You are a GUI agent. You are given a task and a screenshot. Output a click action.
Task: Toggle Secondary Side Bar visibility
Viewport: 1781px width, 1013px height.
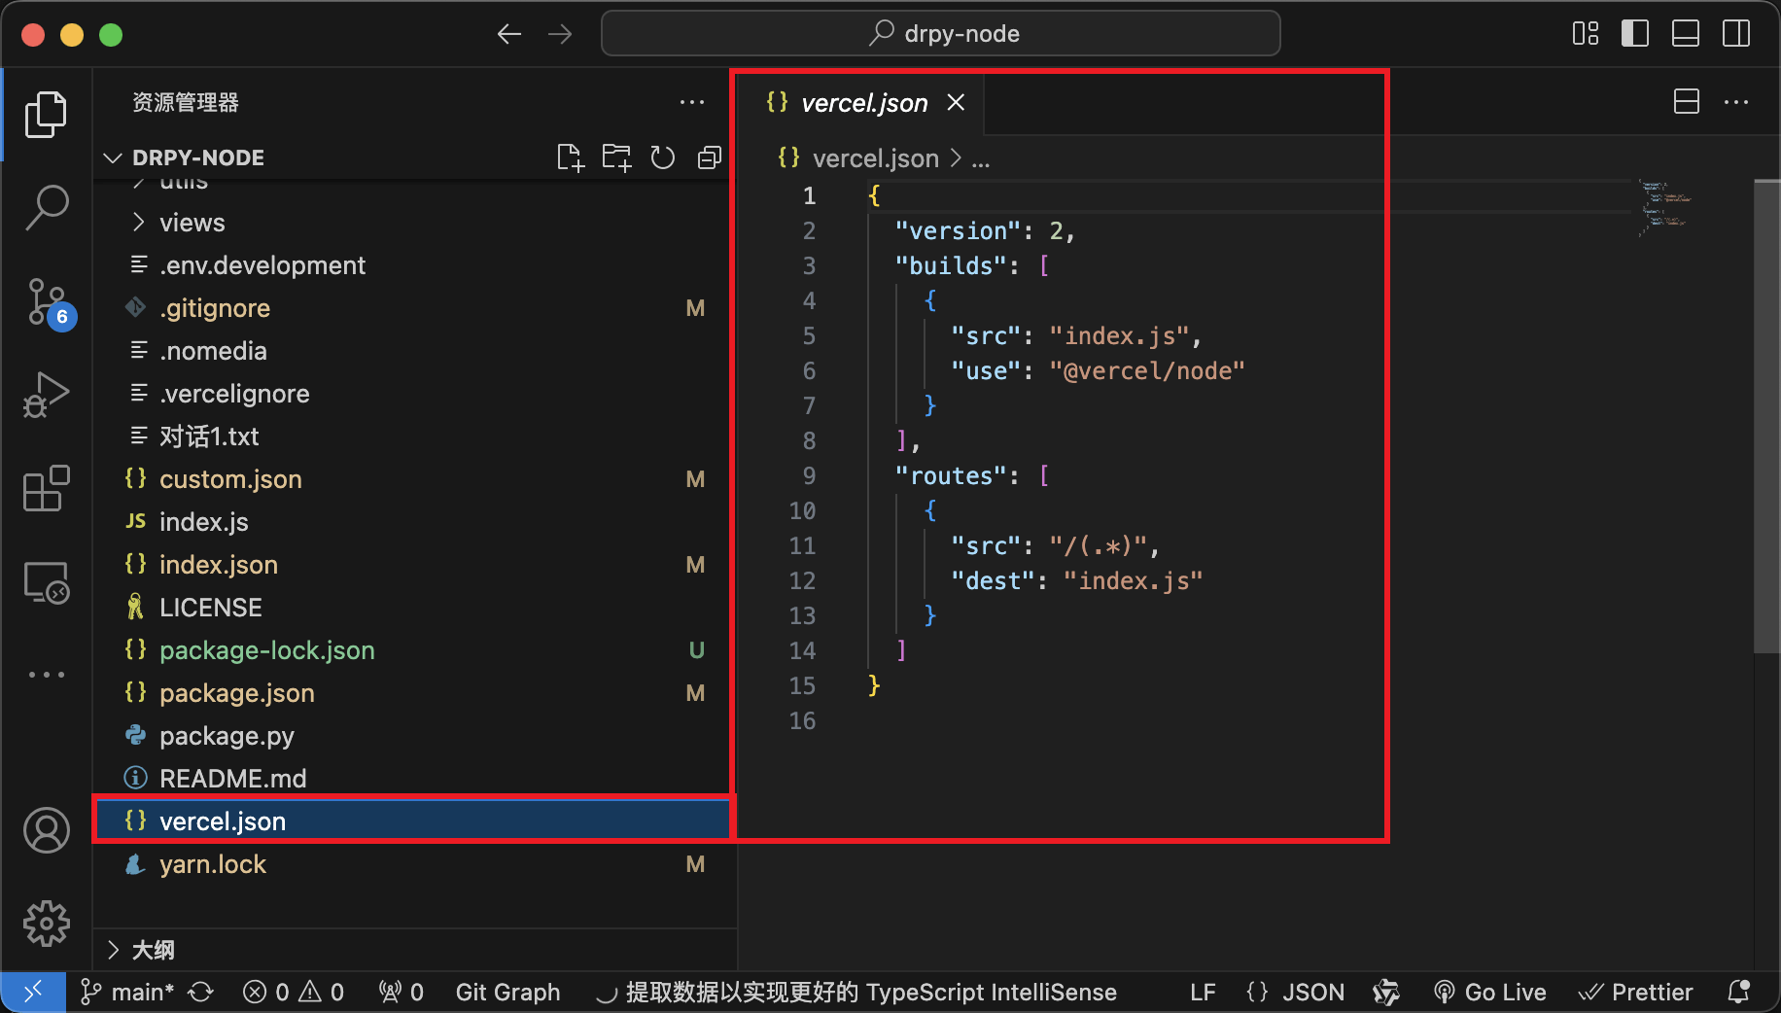click(1736, 34)
